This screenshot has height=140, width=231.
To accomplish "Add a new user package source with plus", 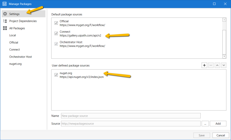I will tap(204, 65).
